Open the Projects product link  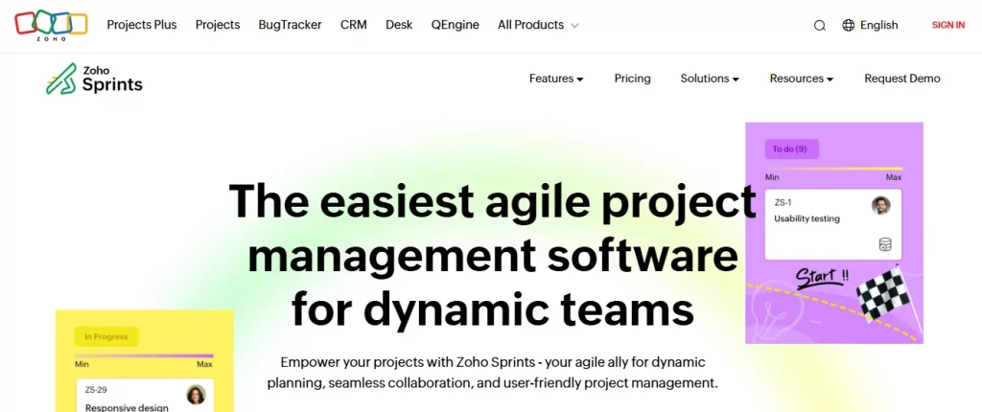pos(218,25)
